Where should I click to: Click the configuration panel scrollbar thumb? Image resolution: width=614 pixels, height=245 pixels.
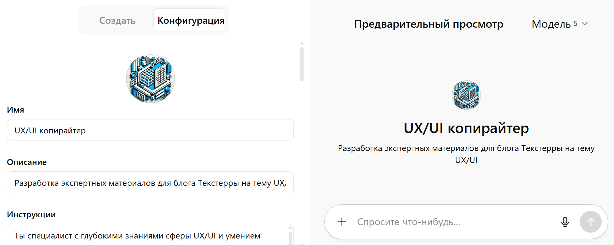[302, 64]
